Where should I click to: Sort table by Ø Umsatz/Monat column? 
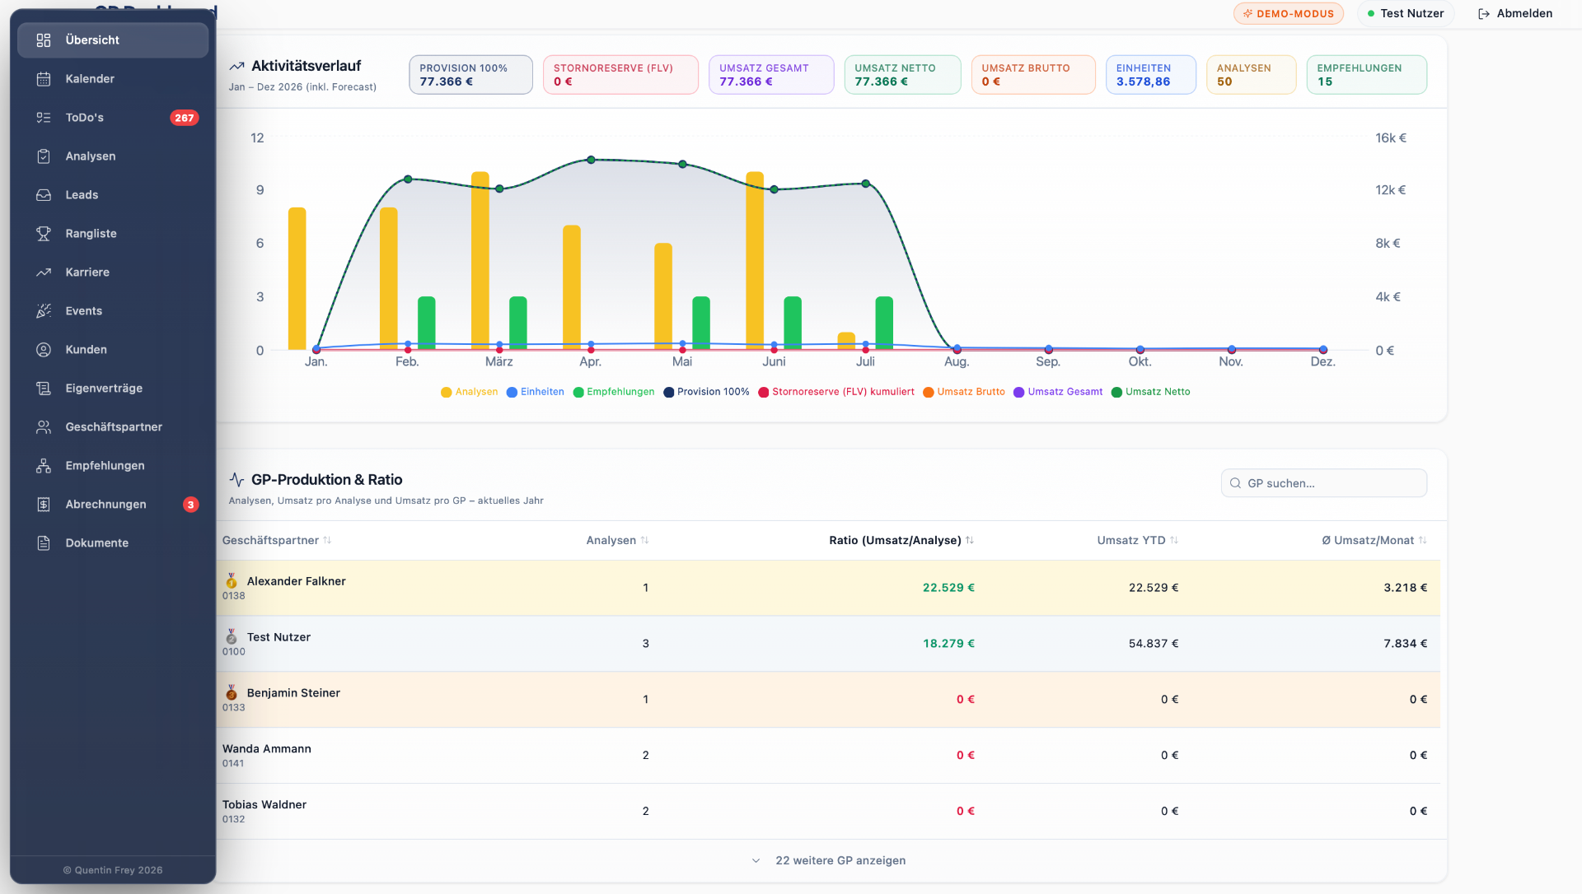pos(1374,541)
